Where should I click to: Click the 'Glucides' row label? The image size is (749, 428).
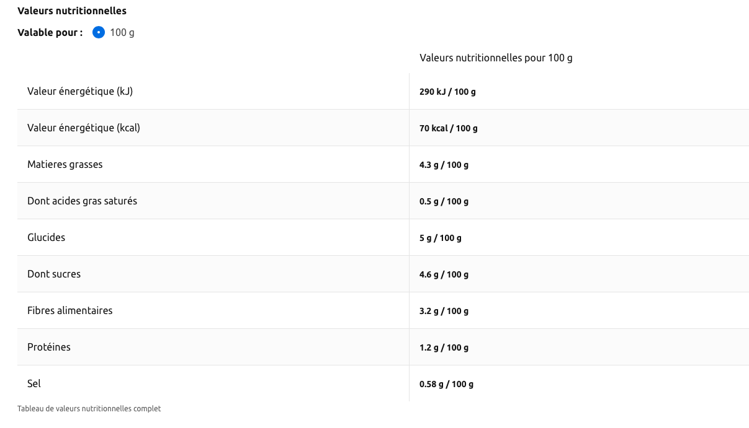tap(46, 238)
